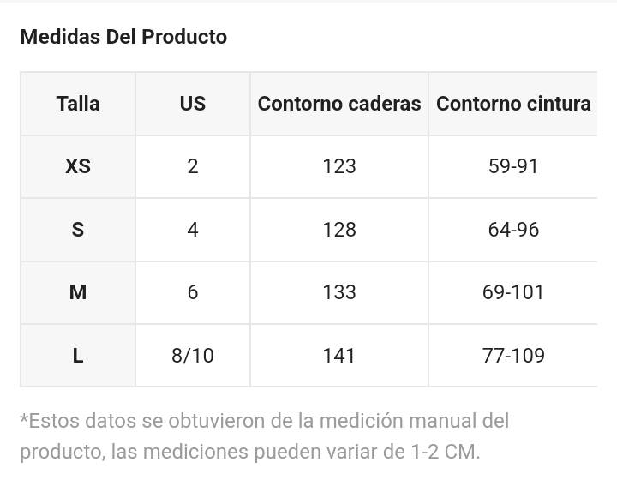The image size is (617, 498).
Task: Click the hip measurement 123 cell
Action: click(x=339, y=166)
